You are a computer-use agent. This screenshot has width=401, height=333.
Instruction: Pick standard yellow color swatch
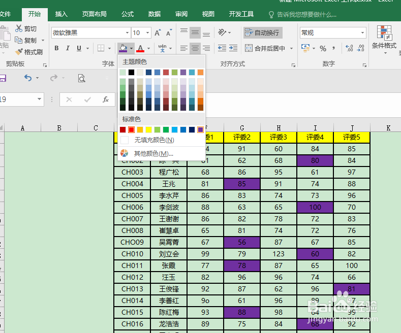point(148,130)
